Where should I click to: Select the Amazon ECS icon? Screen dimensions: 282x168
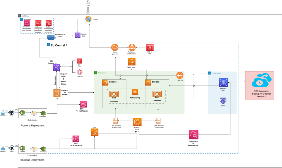(x=137, y=122)
